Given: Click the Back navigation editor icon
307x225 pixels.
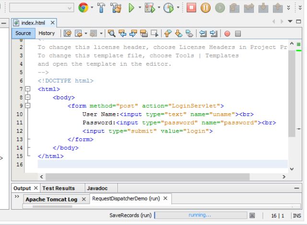Looking at the screenshot, I should click(79, 34).
